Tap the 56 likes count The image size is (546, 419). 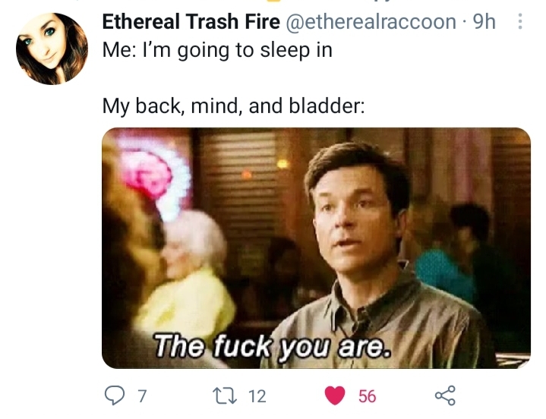click(x=368, y=396)
